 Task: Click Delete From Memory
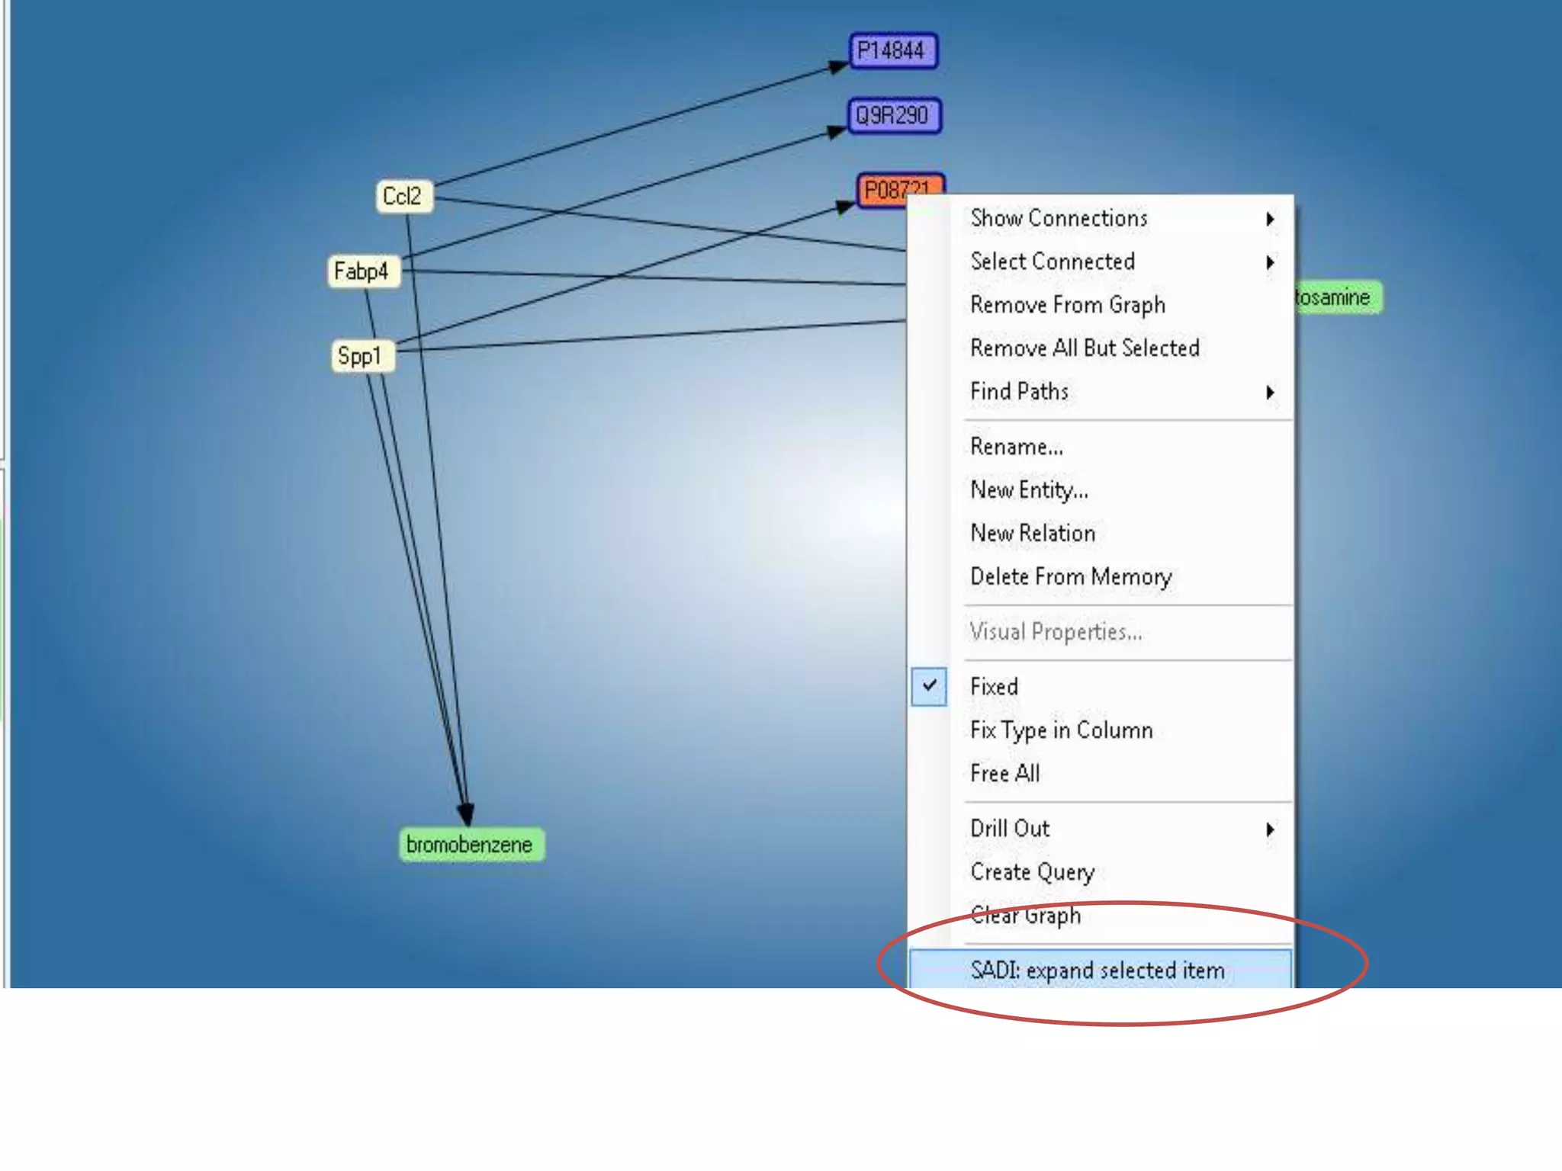tap(1071, 577)
